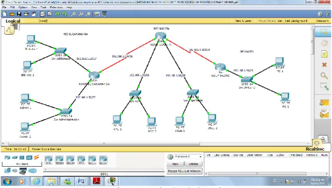
Task: Click the Sw Administracion switch device
Action: pyautogui.click(x=66, y=111)
